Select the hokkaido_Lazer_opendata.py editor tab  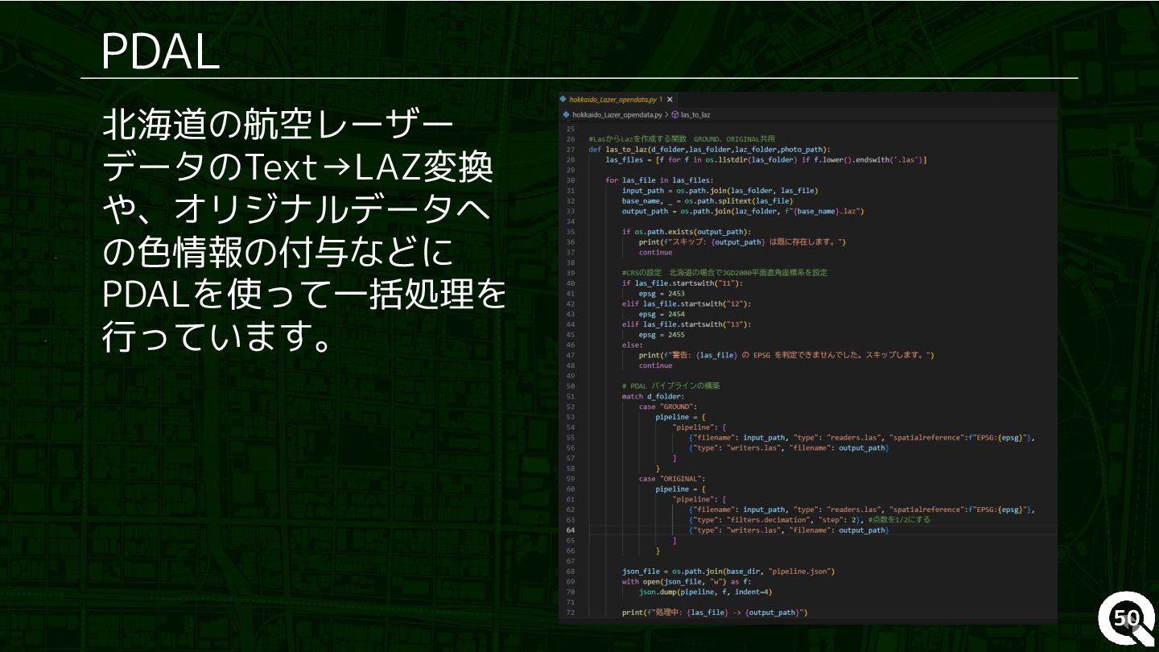click(617, 99)
